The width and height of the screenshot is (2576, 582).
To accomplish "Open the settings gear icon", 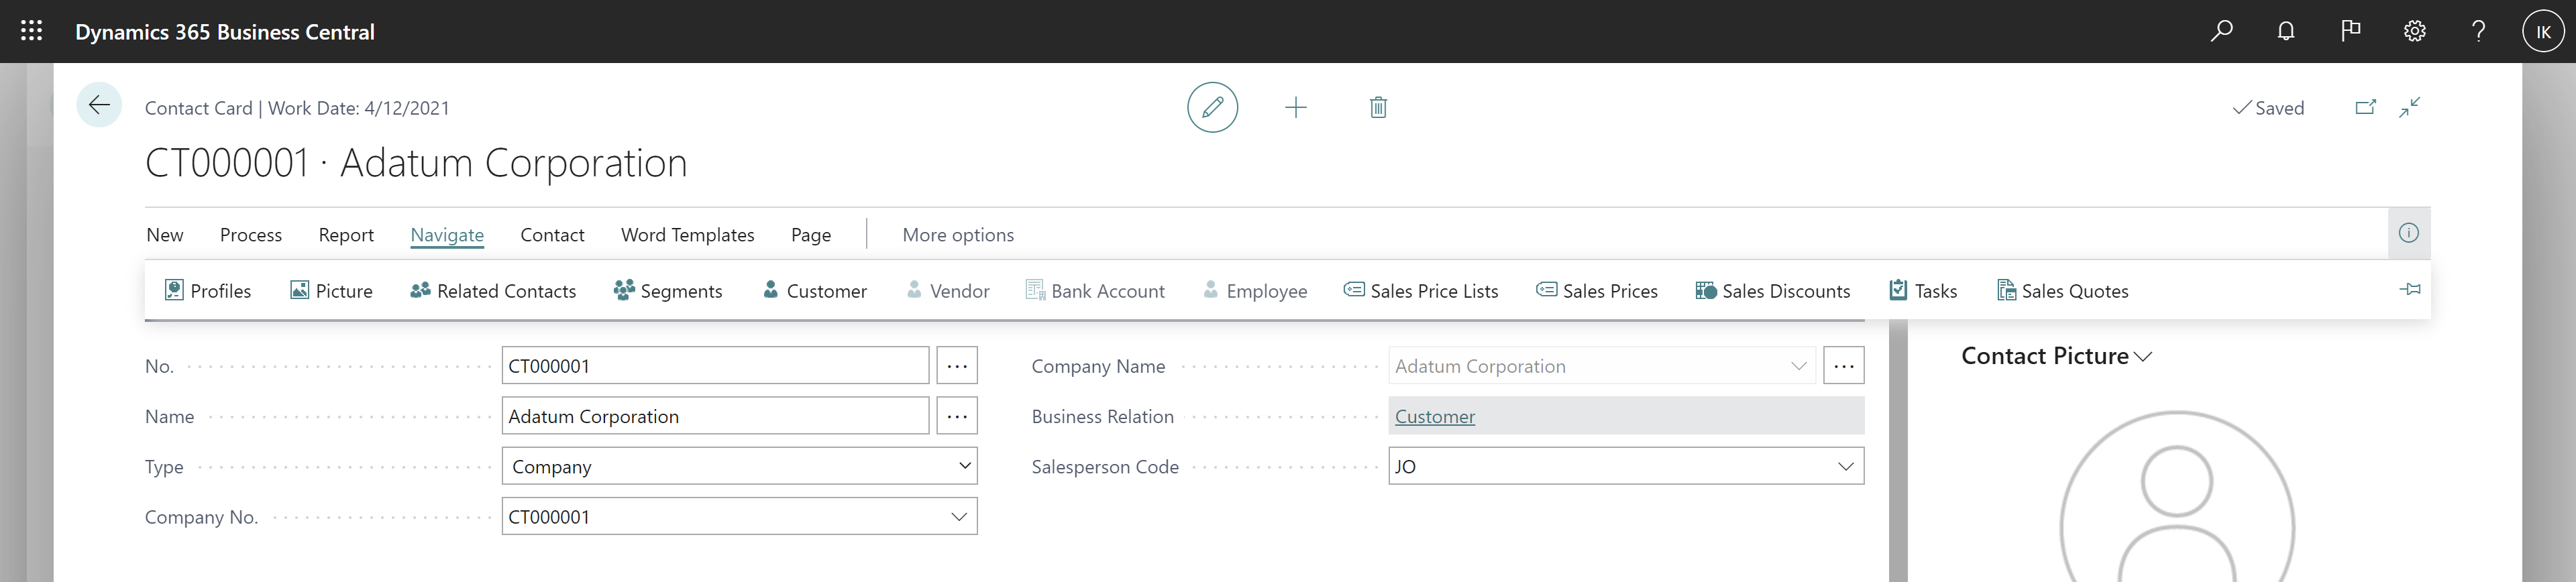I will click(x=2414, y=31).
